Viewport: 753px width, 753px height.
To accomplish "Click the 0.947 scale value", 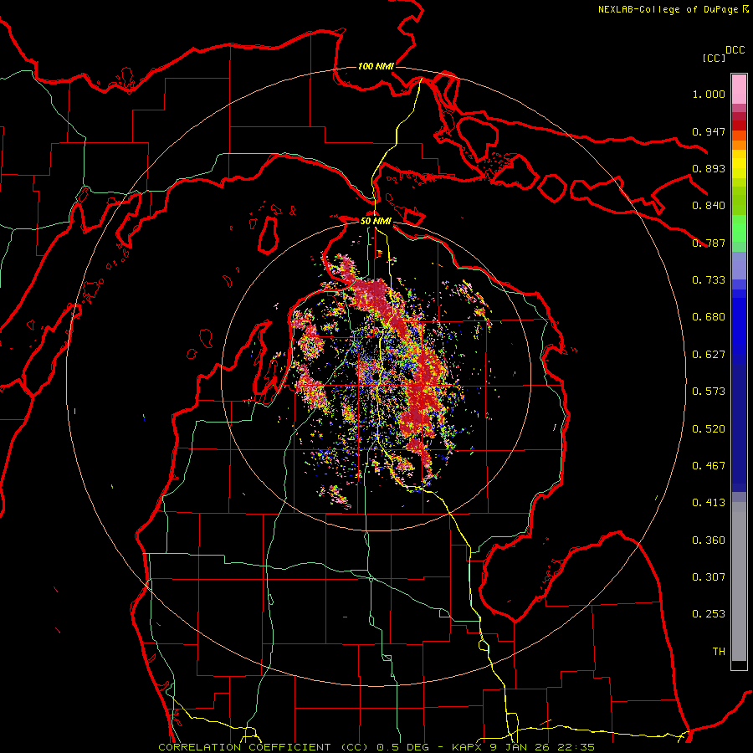I will 709,131.
